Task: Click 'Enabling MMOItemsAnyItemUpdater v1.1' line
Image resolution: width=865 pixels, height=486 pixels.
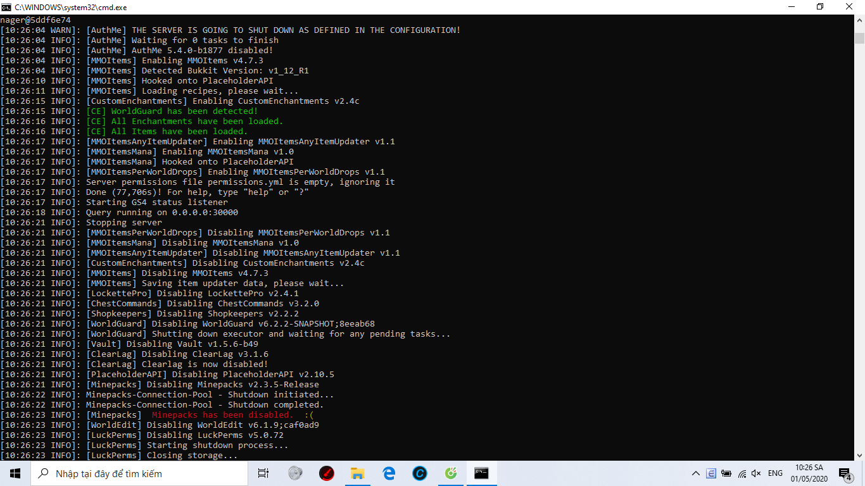Action: tap(198, 142)
